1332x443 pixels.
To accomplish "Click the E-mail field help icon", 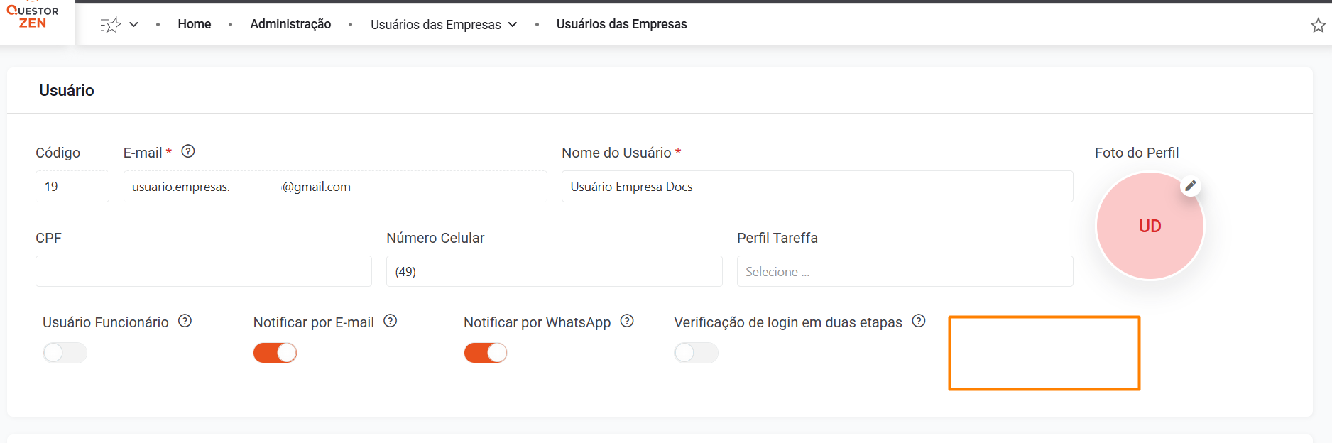I will (188, 151).
